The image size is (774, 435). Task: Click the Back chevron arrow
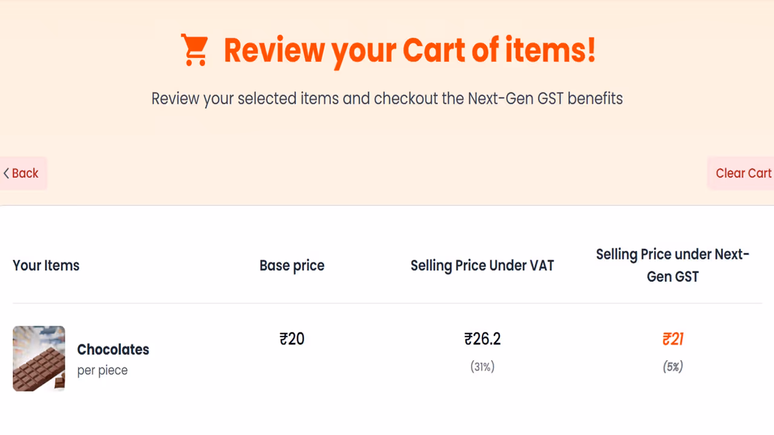point(6,173)
